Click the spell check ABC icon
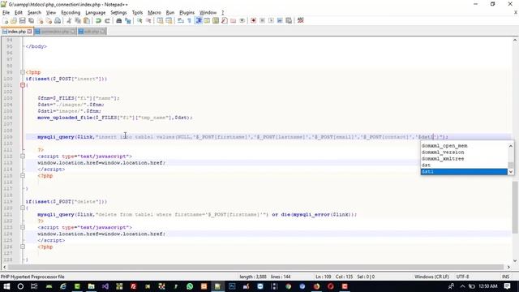The width and height of the screenshot is (519, 292). (301, 20)
